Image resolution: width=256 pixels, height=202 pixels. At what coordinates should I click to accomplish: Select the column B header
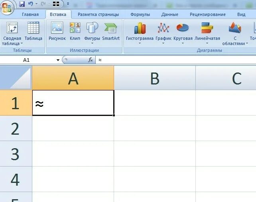[x=155, y=78]
